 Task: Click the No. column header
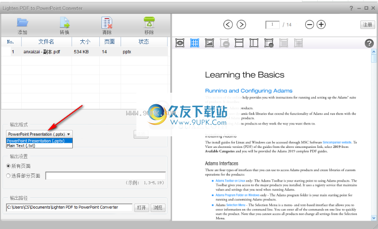(11, 42)
